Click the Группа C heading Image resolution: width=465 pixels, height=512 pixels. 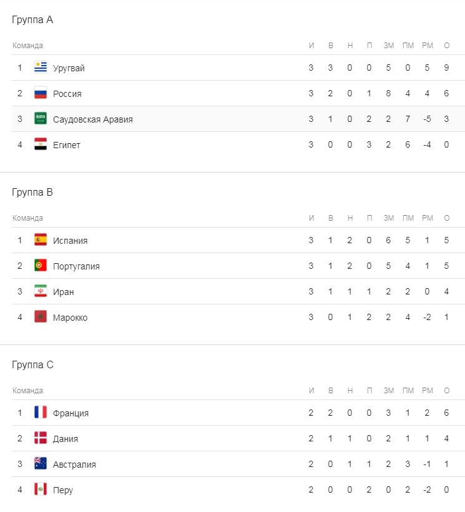(x=32, y=365)
